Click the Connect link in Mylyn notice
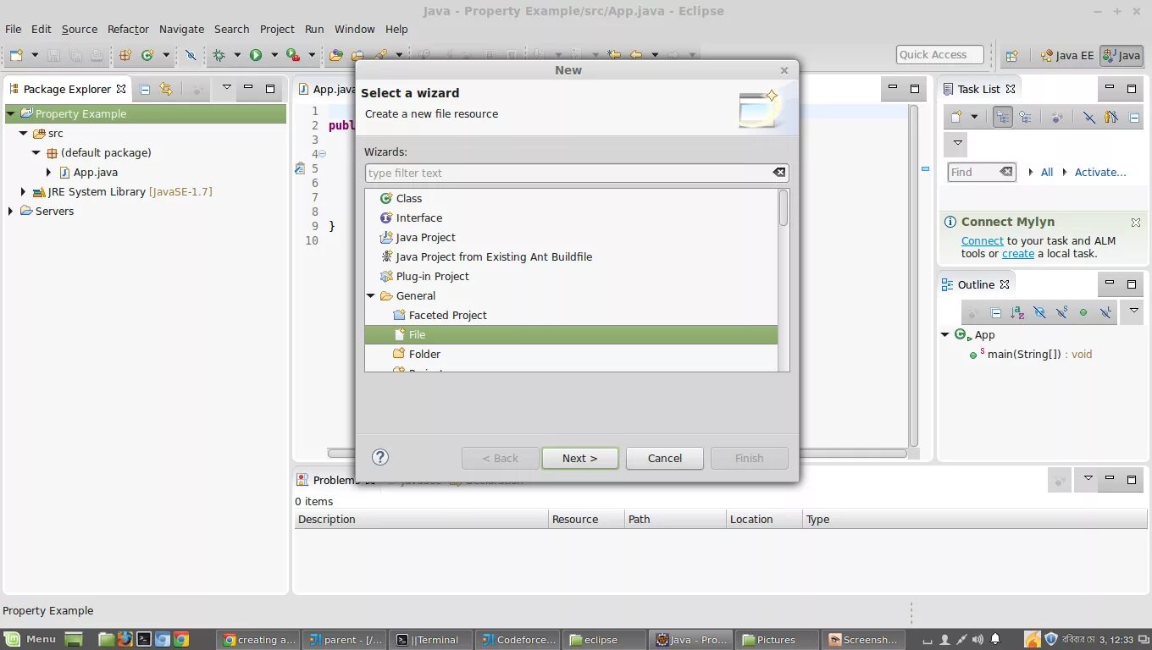 (983, 240)
